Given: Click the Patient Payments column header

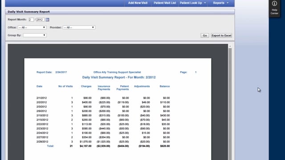Looking at the screenshot, I should tap(122, 88).
